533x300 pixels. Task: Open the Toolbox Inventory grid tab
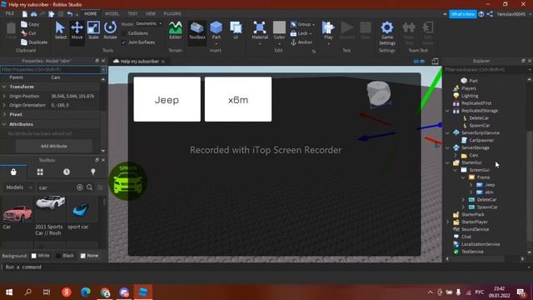point(40,172)
